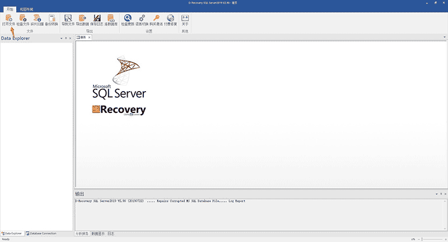Image resolution: width=448 pixels, height=242 pixels.
Task: Toggle auto-hide pin on Data Explorer panel
Action: 66,38
